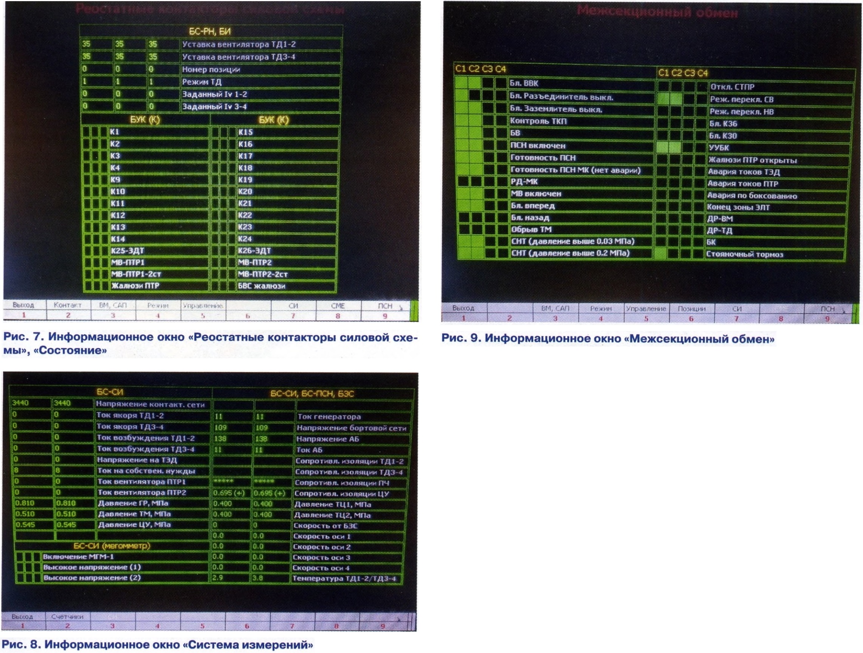
Task: Toggle first box beside Включение МГМ-1
Action: pyautogui.click(x=20, y=557)
